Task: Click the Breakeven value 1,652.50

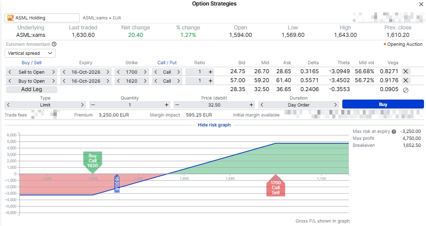Action: pos(412,145)
